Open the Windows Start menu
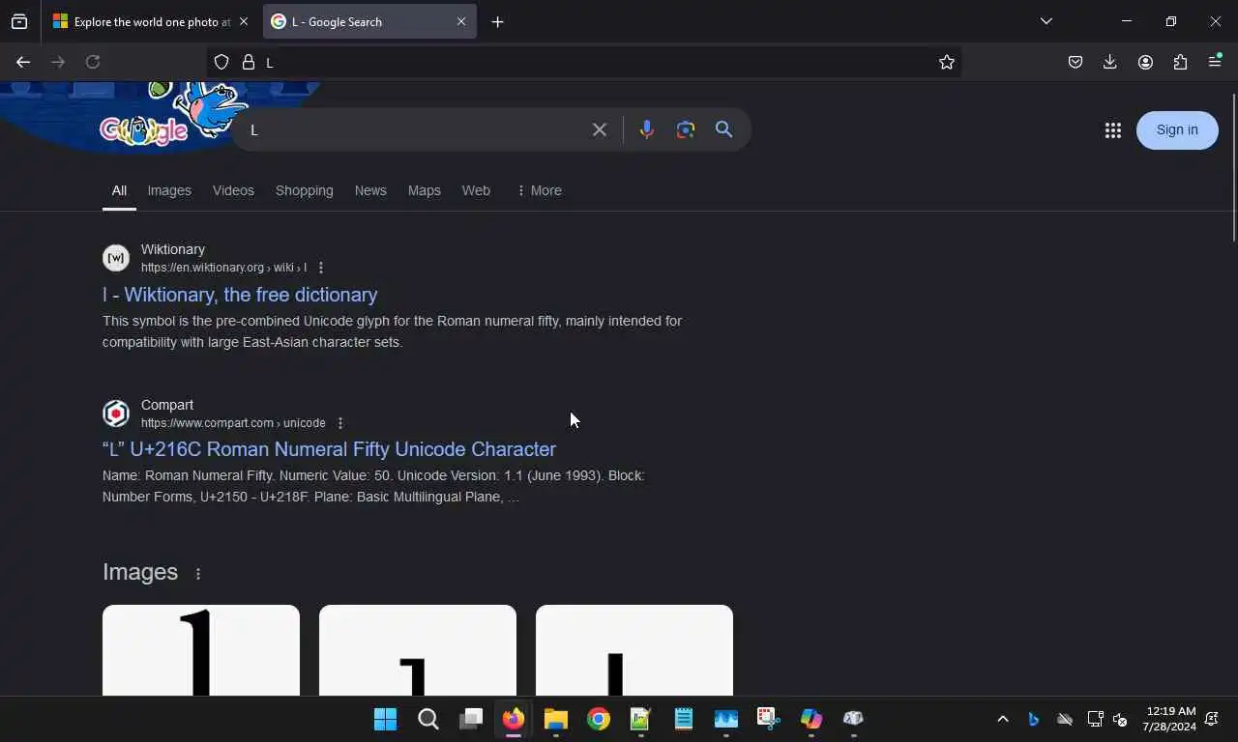The width and height of the screenshot is (1238, 742). [x=385, y=719]
